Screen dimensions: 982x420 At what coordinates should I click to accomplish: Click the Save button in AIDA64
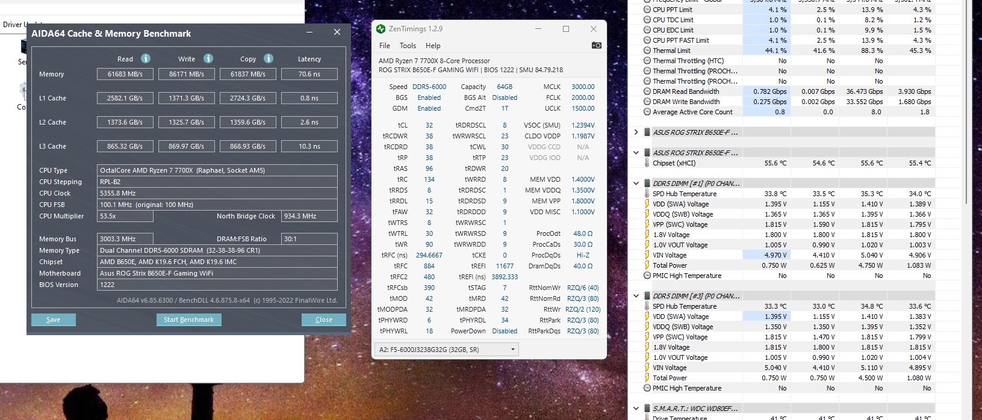tap(54, 320)
